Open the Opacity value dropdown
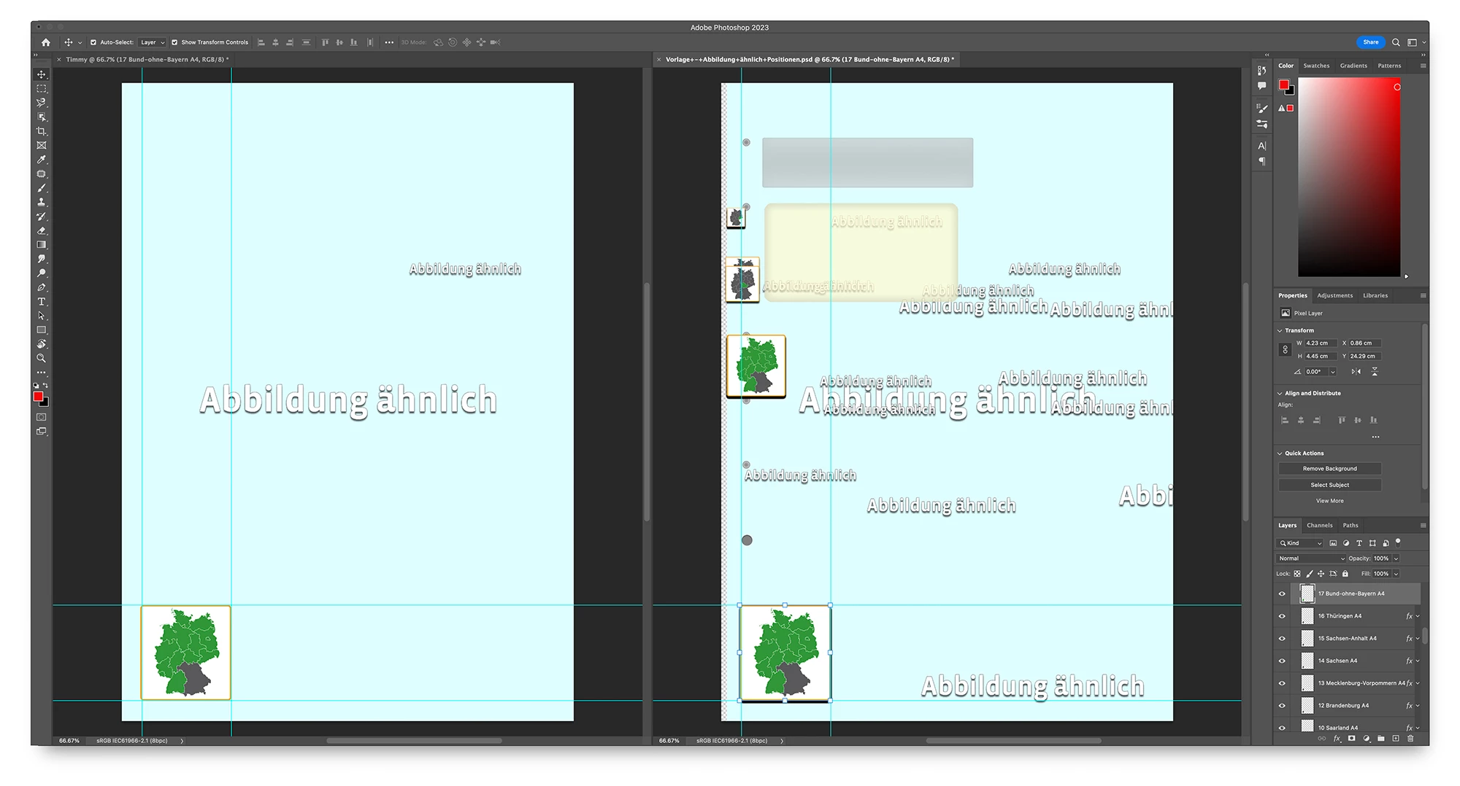 pyautogui.click(x=1396, y=559)
